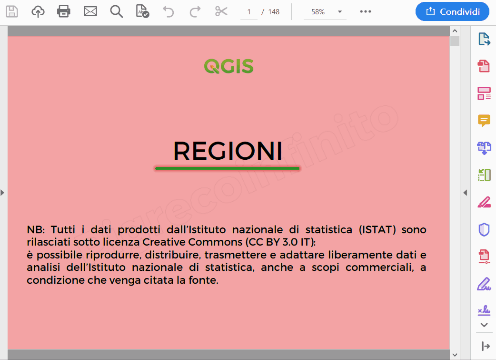Click the scissors cut icon
This screenshot has width=496, height=360.
[221, 11]
